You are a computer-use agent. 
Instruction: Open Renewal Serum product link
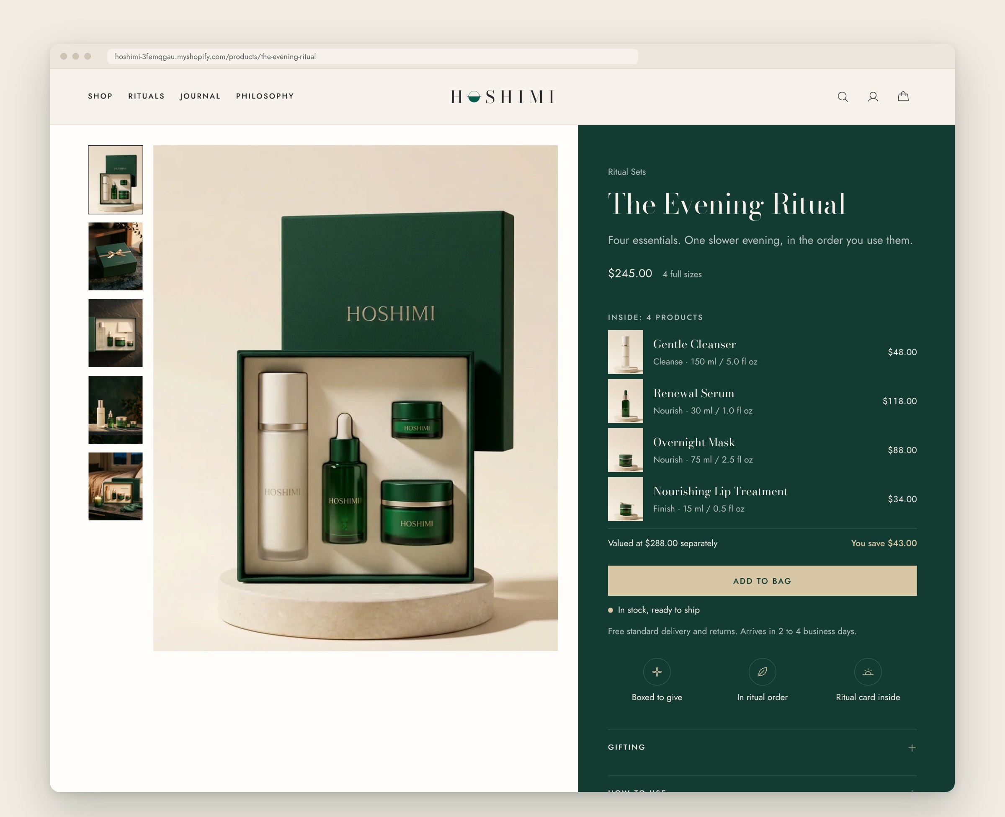coord(694,393)
